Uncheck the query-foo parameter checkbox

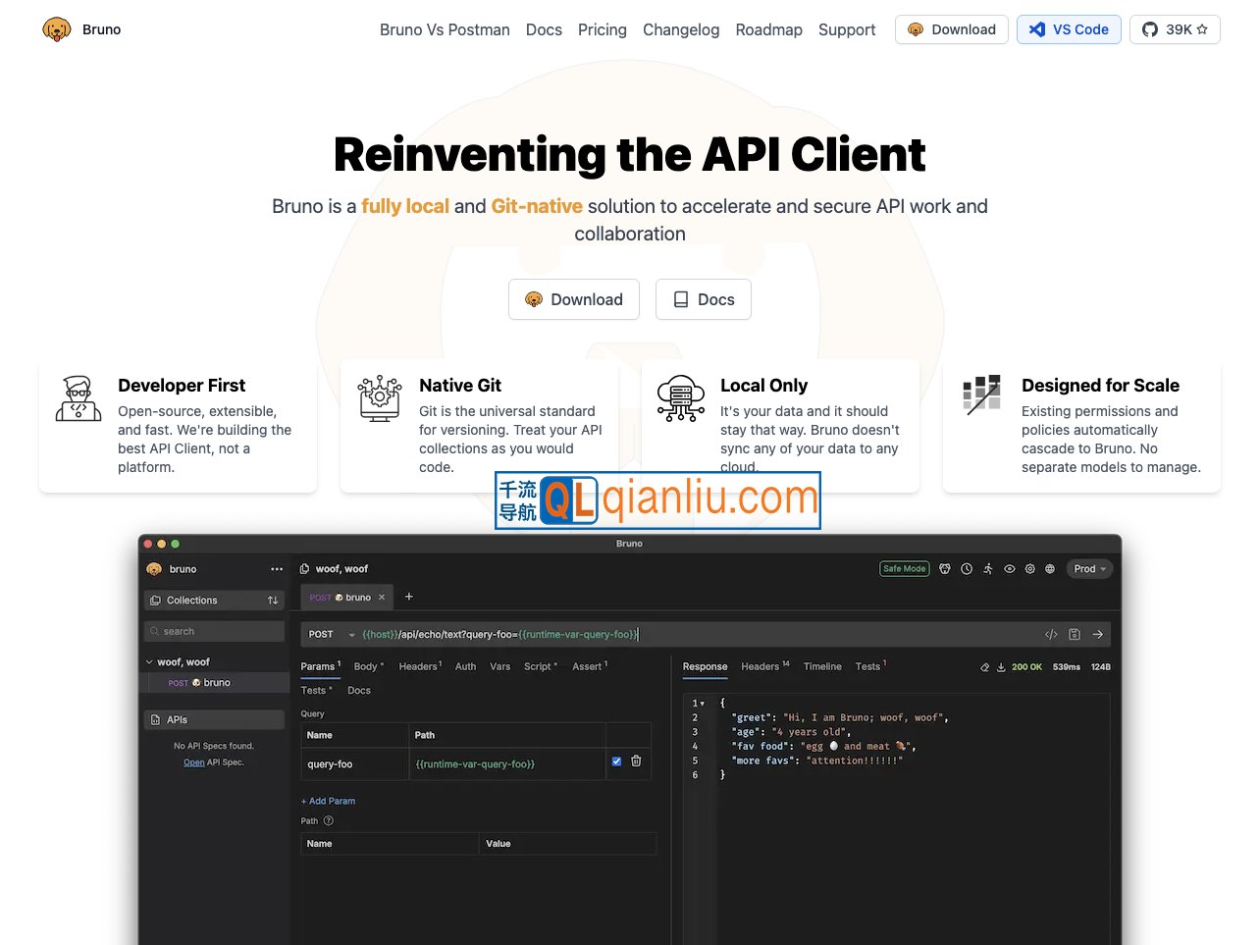point(616,761)
